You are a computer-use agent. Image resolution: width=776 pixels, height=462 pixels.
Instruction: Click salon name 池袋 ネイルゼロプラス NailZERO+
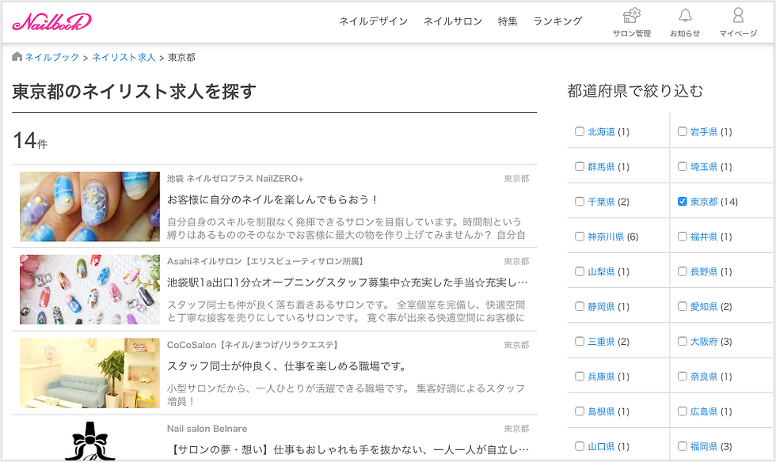tap(235, 179)
